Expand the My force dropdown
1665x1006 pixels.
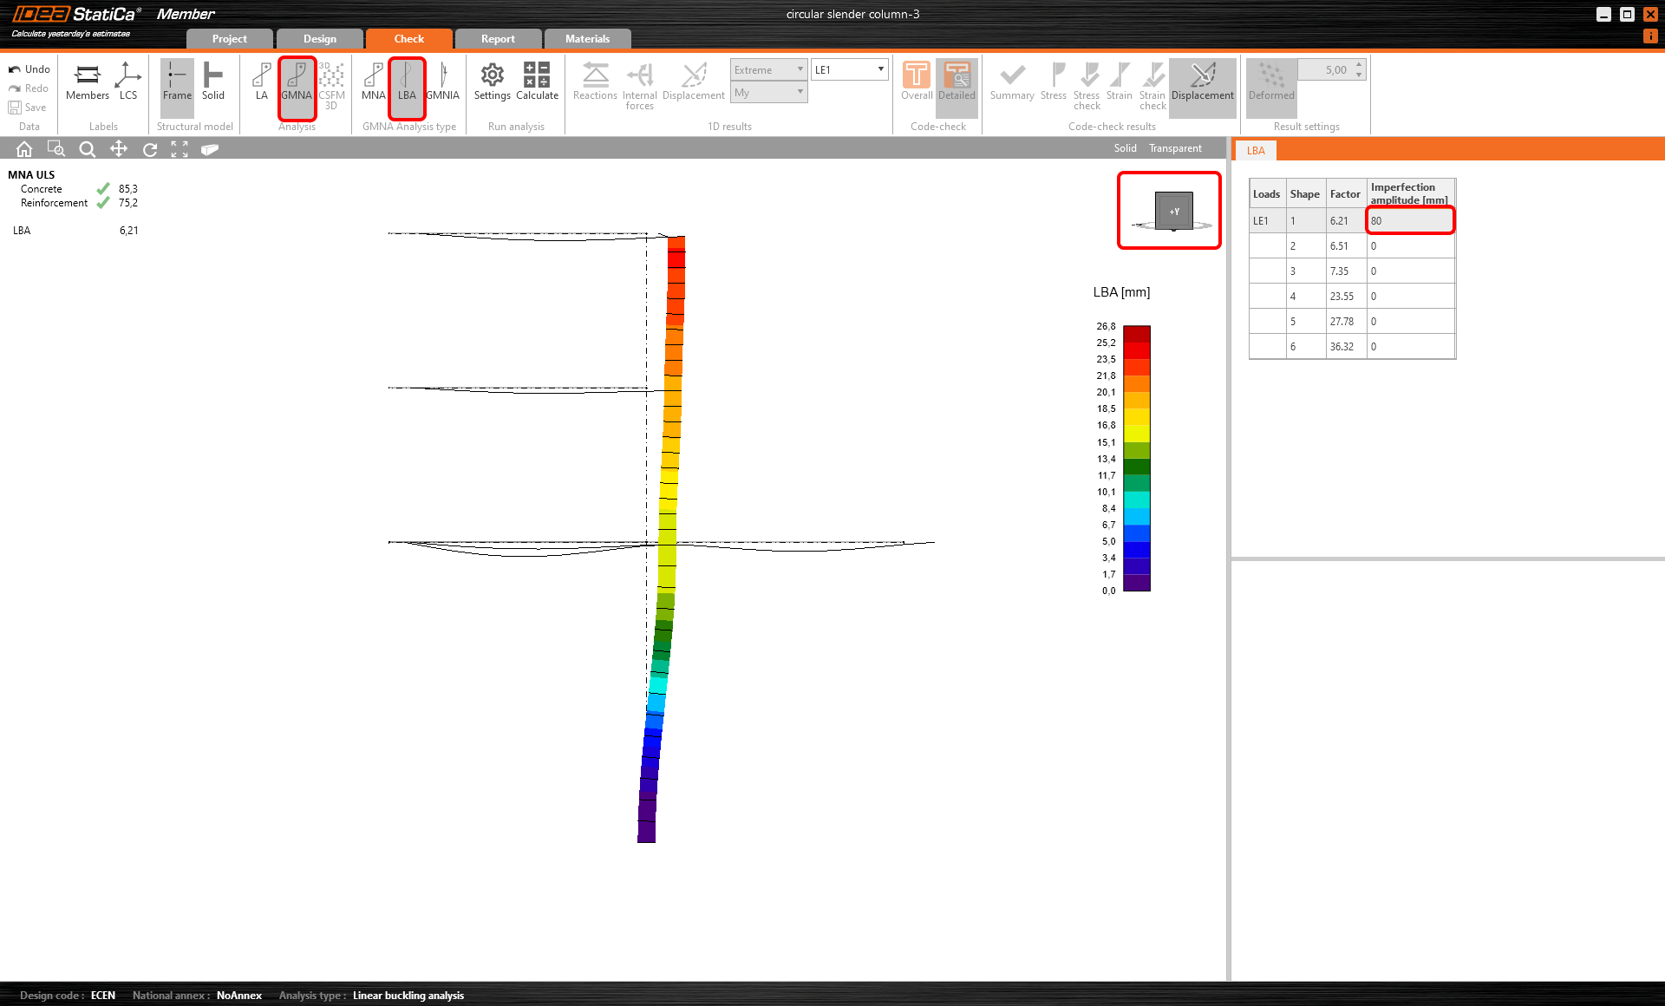coord(768,92)
